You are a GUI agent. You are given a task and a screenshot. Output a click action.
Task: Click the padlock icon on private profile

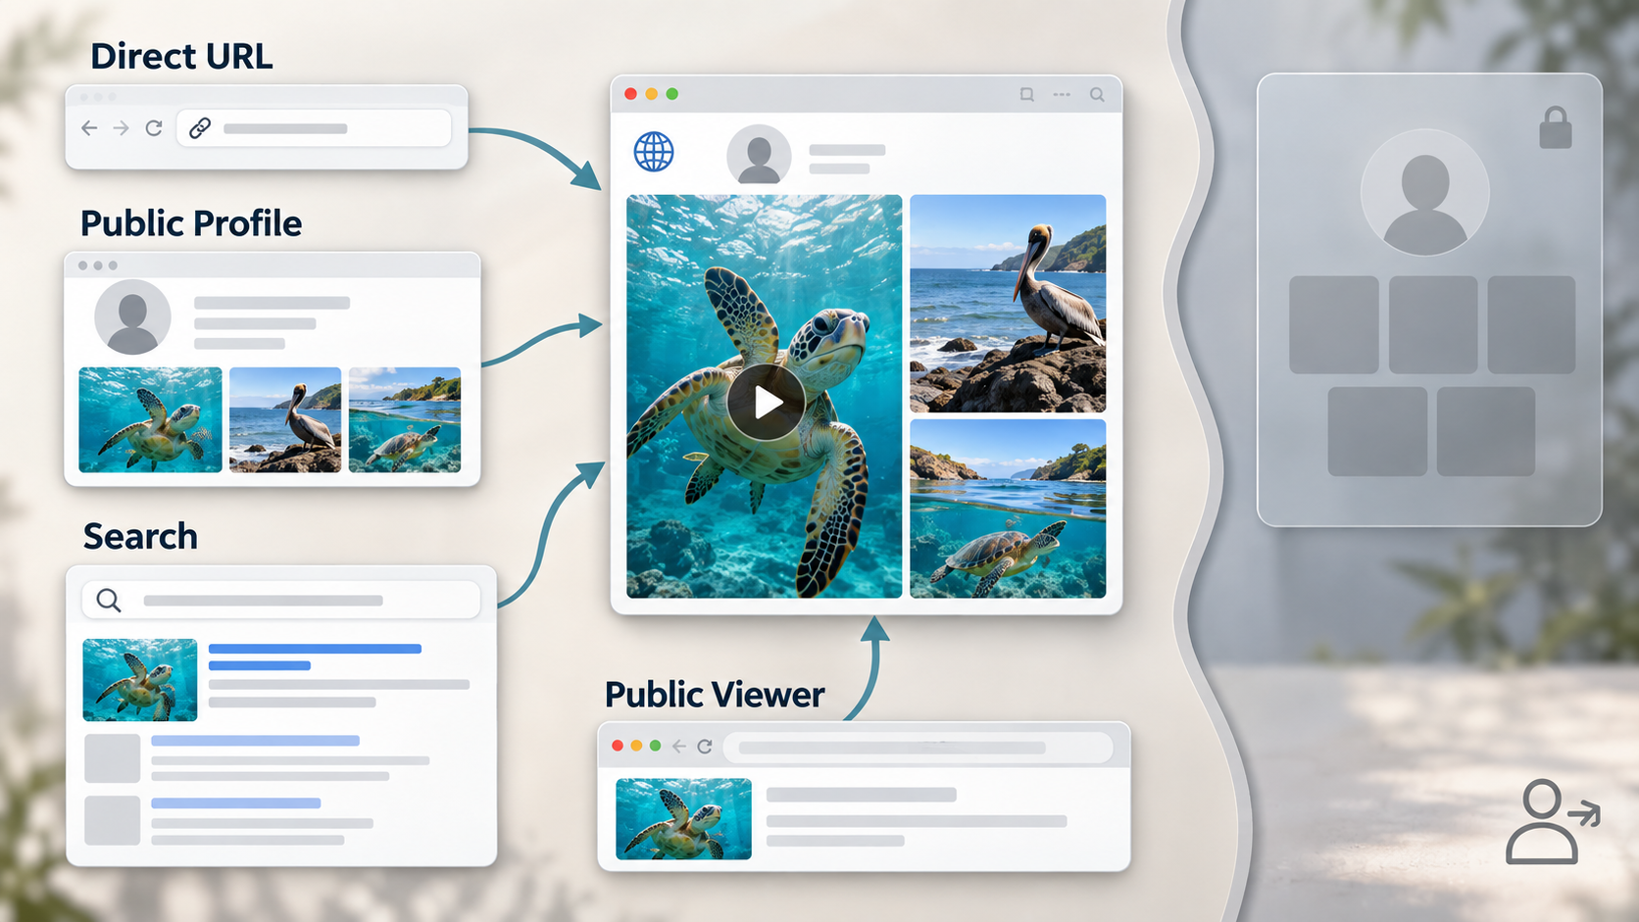[1555, 127]
